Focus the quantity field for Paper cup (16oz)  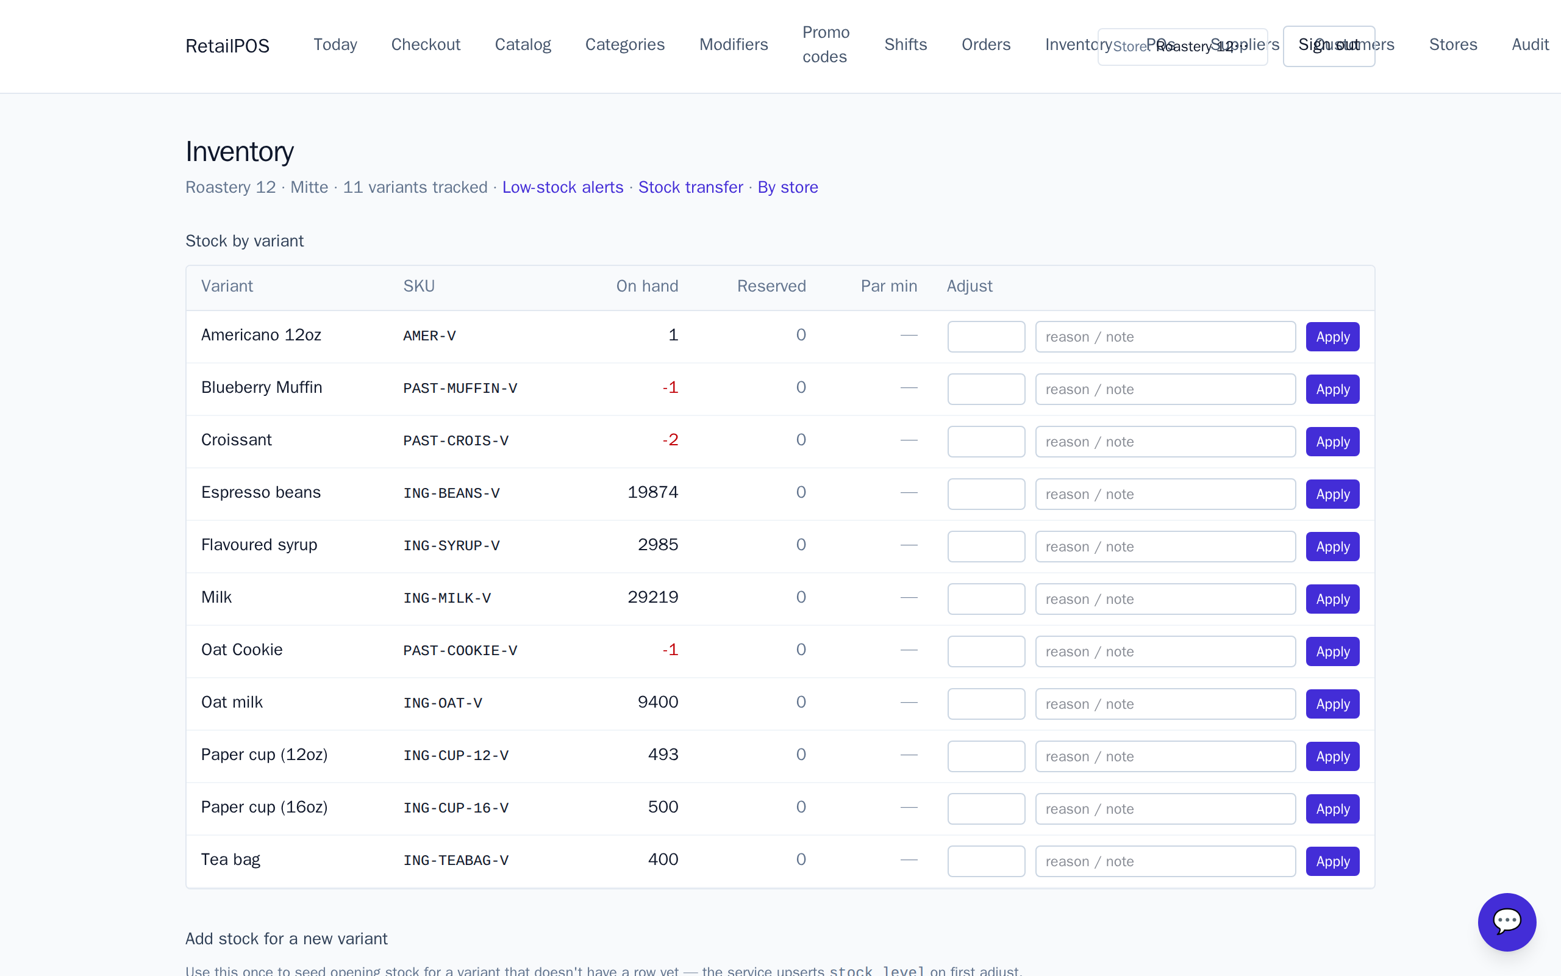tap(985, 809)
